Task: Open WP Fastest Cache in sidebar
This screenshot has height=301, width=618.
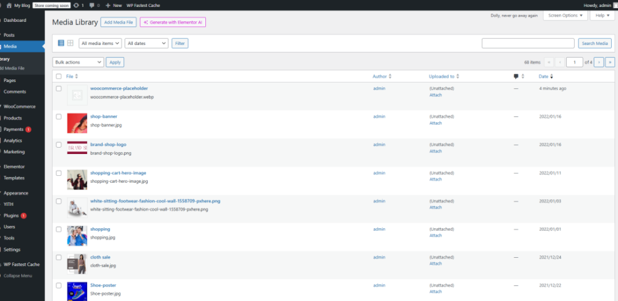Action: pos(23,264)
